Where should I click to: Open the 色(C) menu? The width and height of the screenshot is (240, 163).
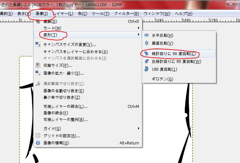[82, 14]
